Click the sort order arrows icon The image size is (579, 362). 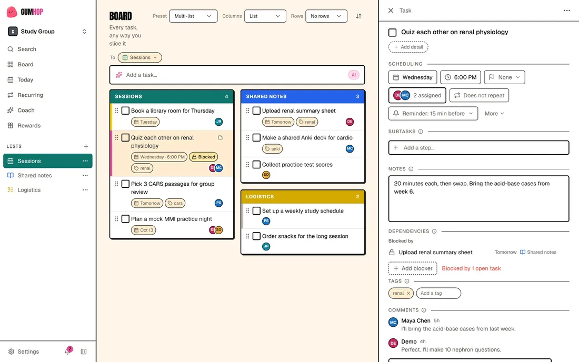(x=358, y=16)
